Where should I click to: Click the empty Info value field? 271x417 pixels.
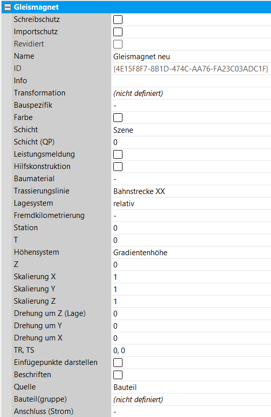pyautogui.click(x=191, y=81)
